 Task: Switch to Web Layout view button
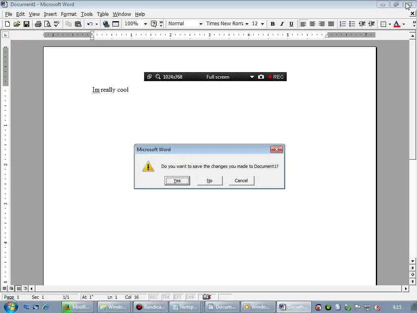(11, 289)
